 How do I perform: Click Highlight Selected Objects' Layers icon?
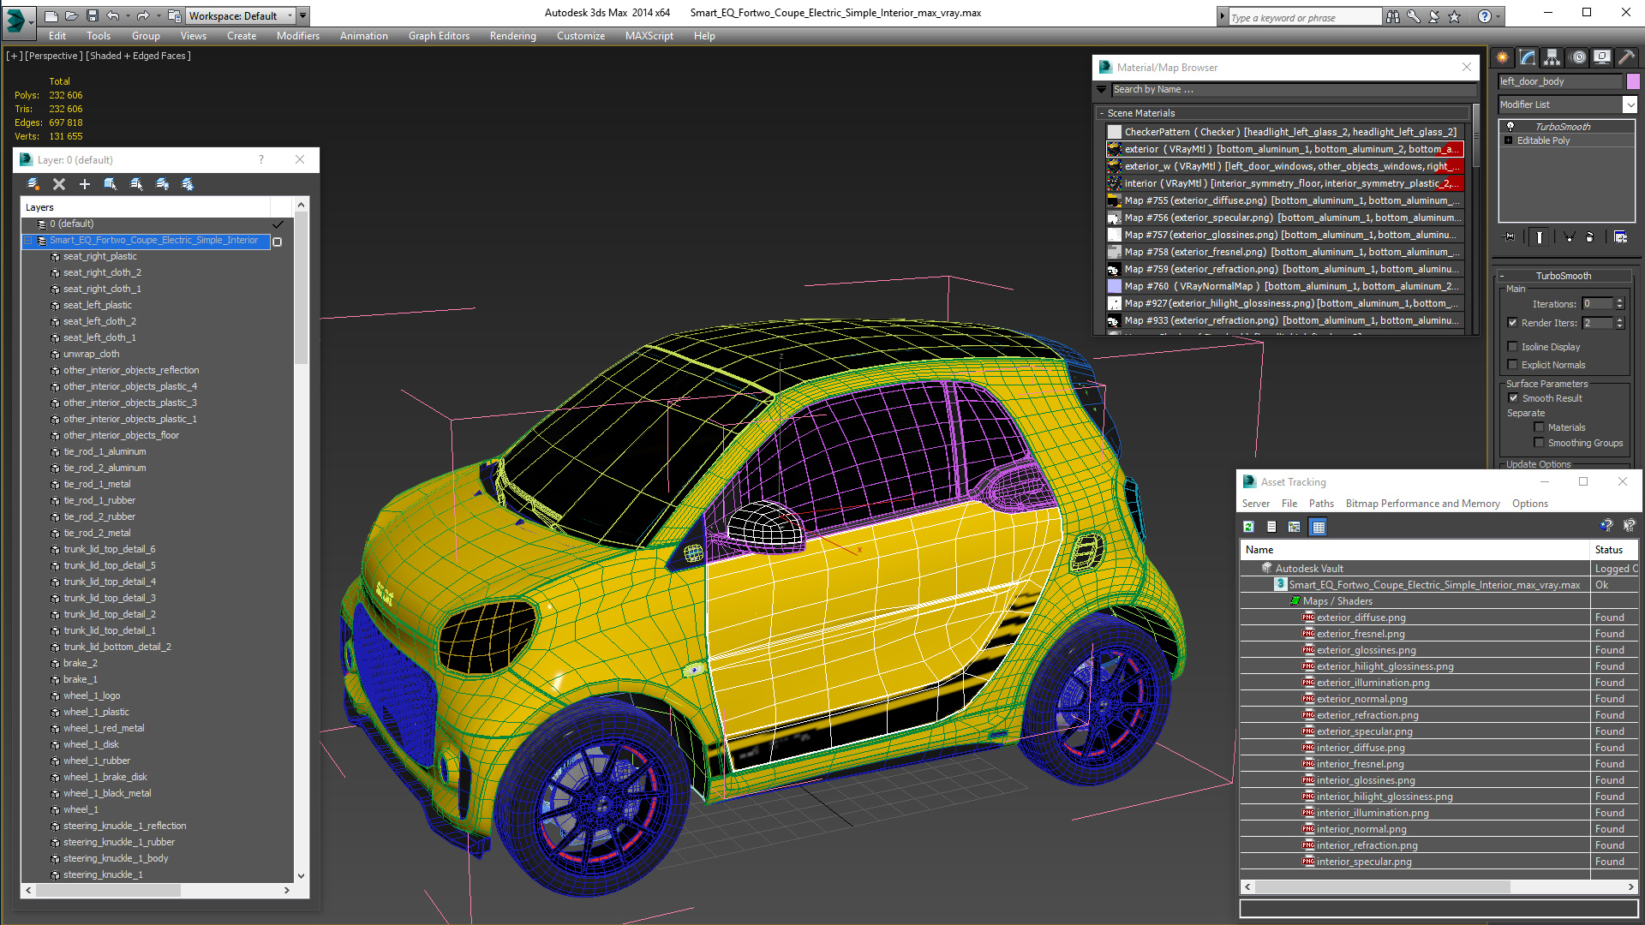(136, 184)
